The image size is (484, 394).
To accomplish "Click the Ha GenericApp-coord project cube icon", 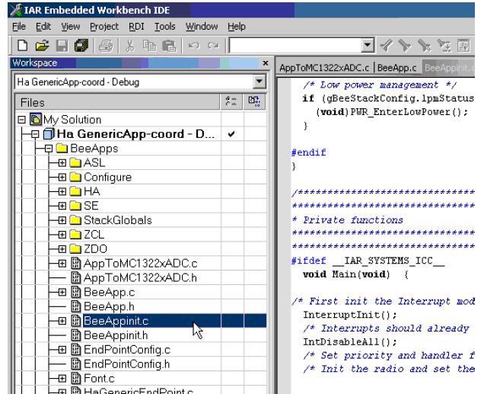I will coord(49,134).
